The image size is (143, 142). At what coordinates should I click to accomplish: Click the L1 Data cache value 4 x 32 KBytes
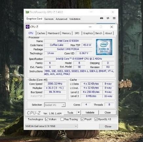click(91, 84)
